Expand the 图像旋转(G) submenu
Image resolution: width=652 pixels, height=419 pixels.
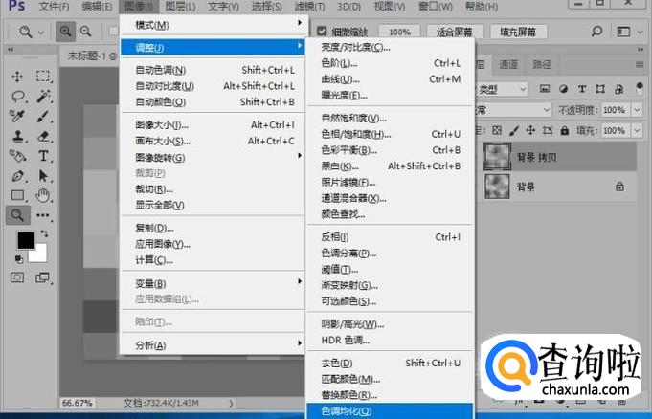[x=213, y=158]
